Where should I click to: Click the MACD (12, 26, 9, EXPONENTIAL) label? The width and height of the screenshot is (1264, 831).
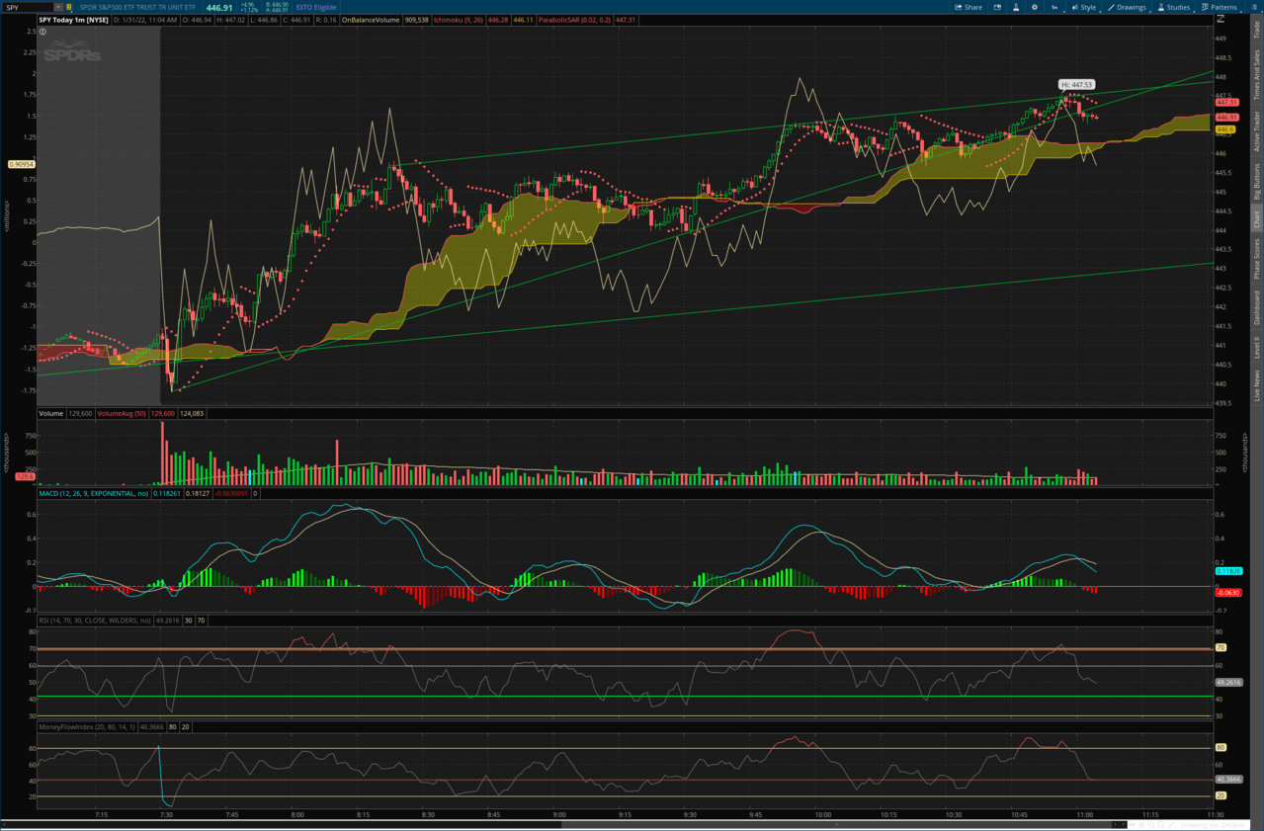pyautogui.click(x=93, y=493)
